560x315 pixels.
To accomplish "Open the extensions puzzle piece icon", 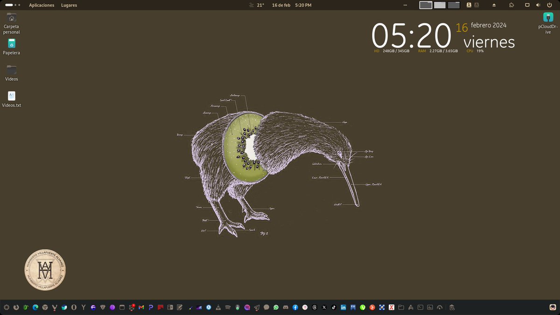I will click(511, 5).
